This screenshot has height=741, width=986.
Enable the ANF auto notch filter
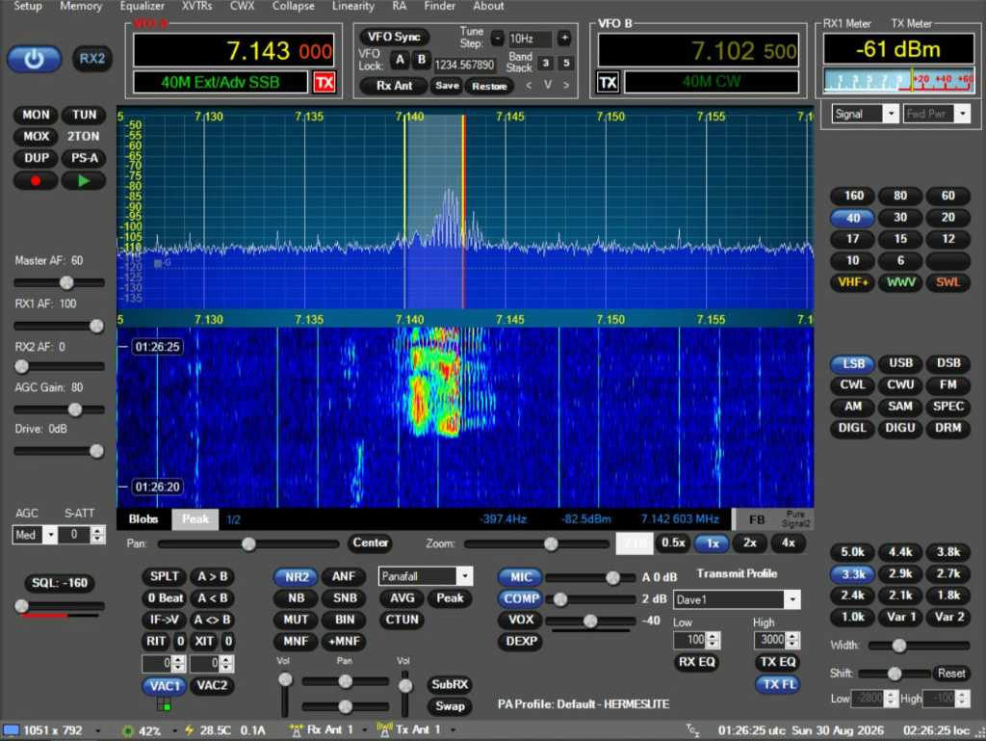pos(344,577)
